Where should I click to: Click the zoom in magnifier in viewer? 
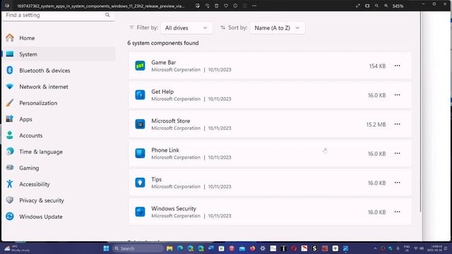[386, 6]
